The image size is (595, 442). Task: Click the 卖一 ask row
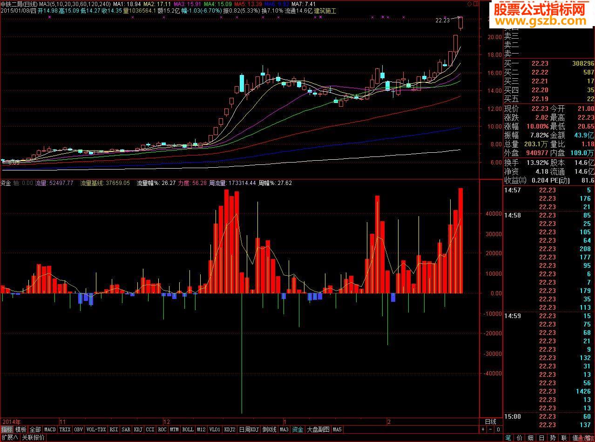[549, 54]
